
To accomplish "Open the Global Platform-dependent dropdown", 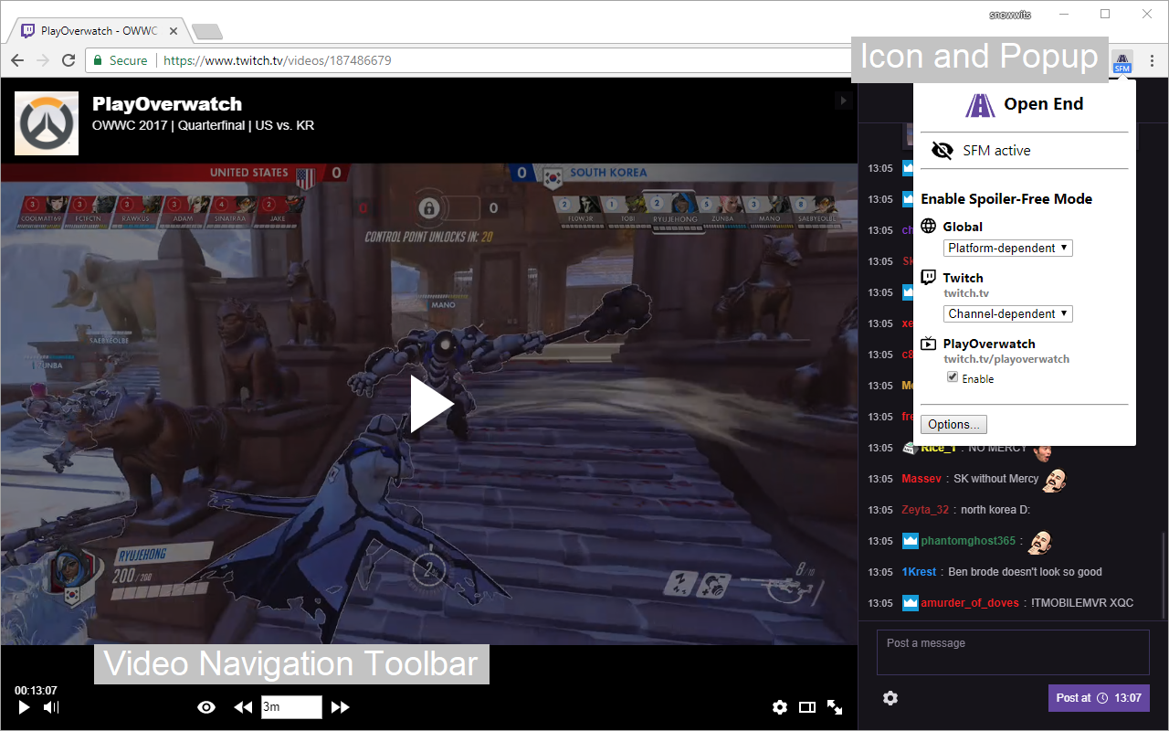I will point(1008,248).
